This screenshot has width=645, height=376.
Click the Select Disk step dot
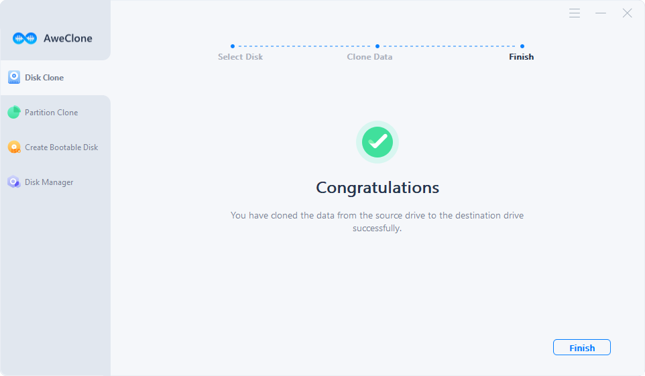[233, 46]
